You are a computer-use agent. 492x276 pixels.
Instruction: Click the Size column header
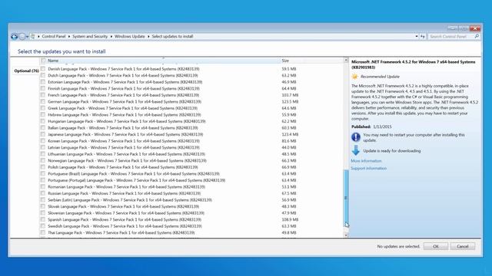311,61
